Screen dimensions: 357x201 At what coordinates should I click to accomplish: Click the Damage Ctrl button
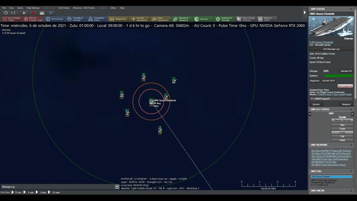click(346, 71)
